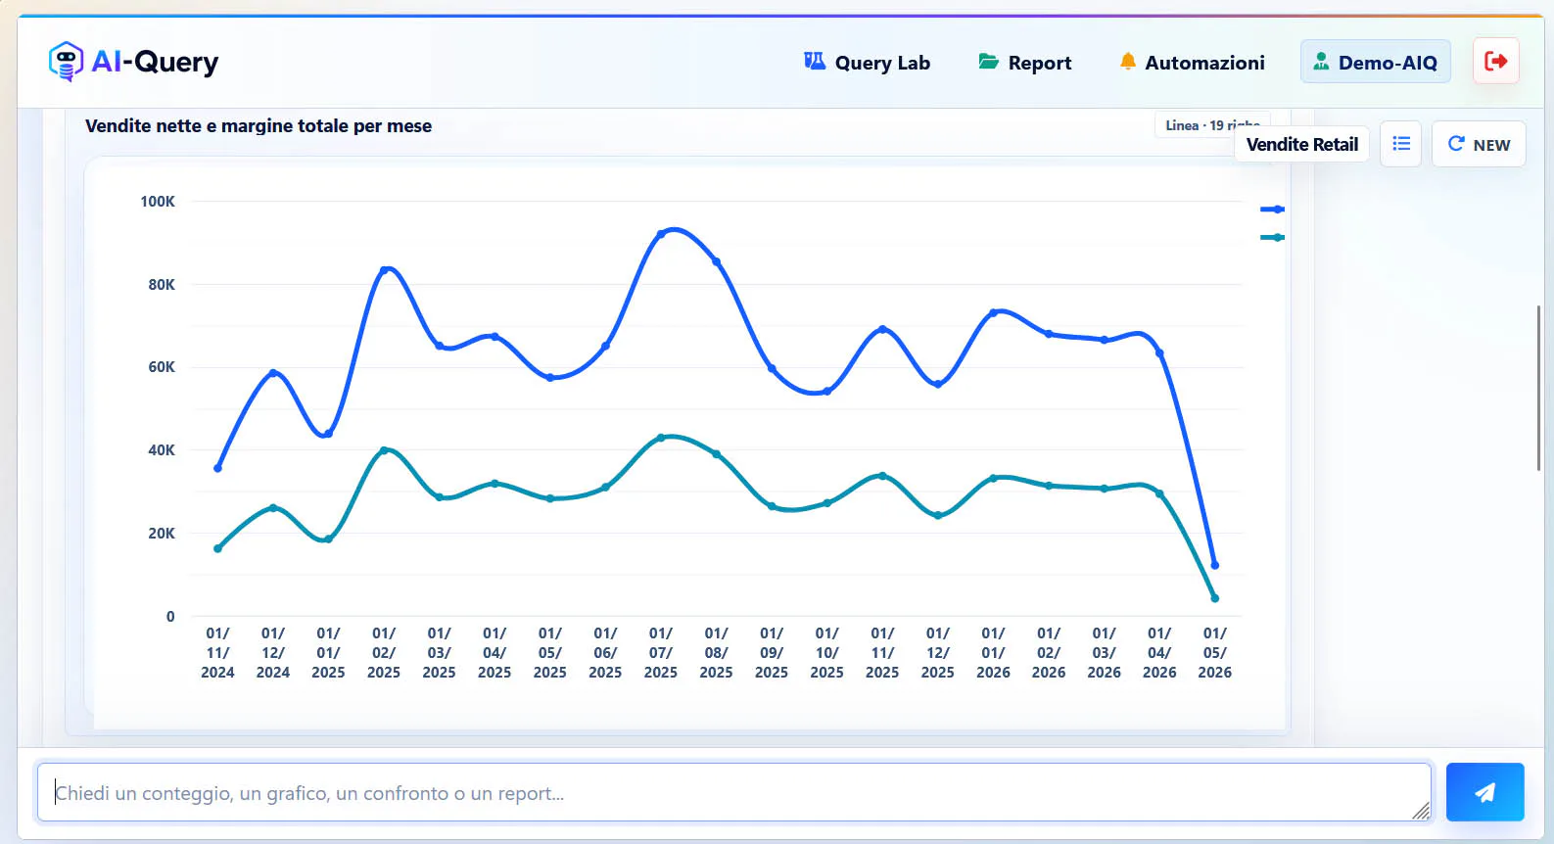Open the Report section
1554x844 pixels.
click(1025, 63)
